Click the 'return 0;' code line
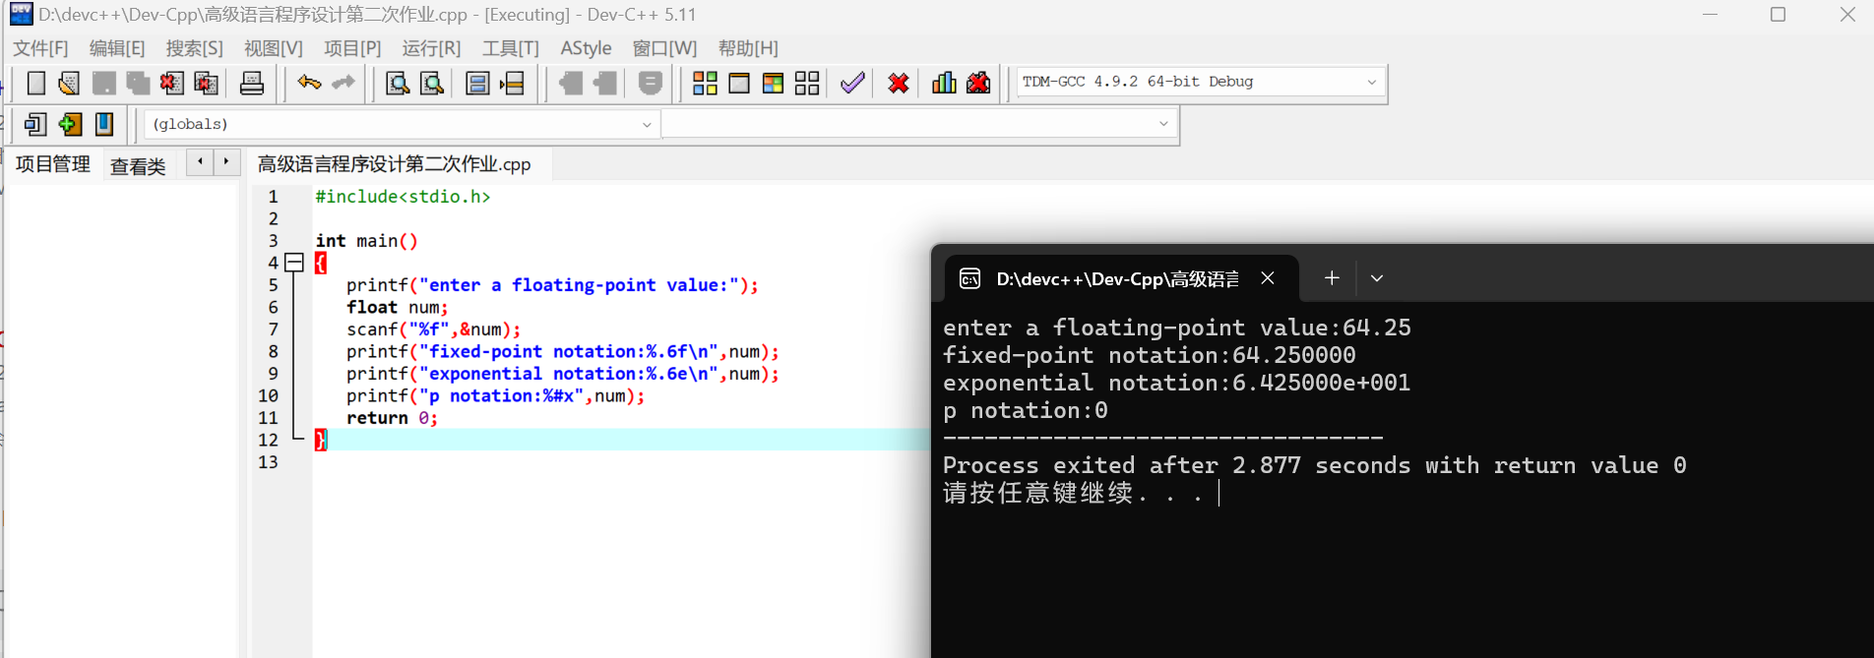Image resolution: width=1874 pixels, height=658 pixels. click(x=392, y=418)
